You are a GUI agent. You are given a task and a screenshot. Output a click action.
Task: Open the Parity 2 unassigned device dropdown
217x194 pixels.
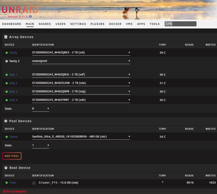click(x=81, y=61)
